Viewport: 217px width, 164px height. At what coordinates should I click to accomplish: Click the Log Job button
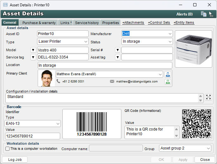coord(15,160)
